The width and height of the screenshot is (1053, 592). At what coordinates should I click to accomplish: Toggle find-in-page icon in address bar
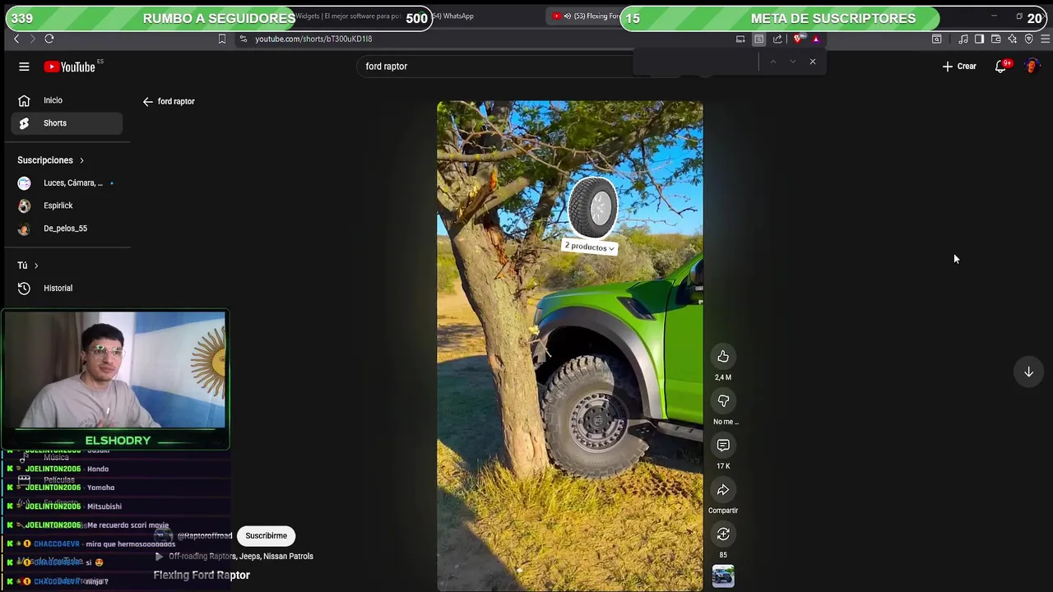point(758,39)
